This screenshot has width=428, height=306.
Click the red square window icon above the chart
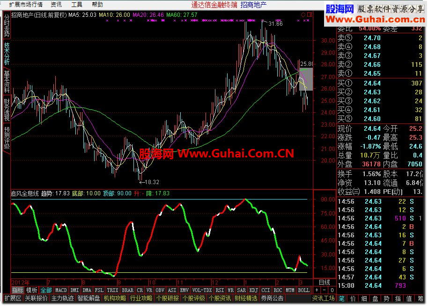(x=310, y=14)
